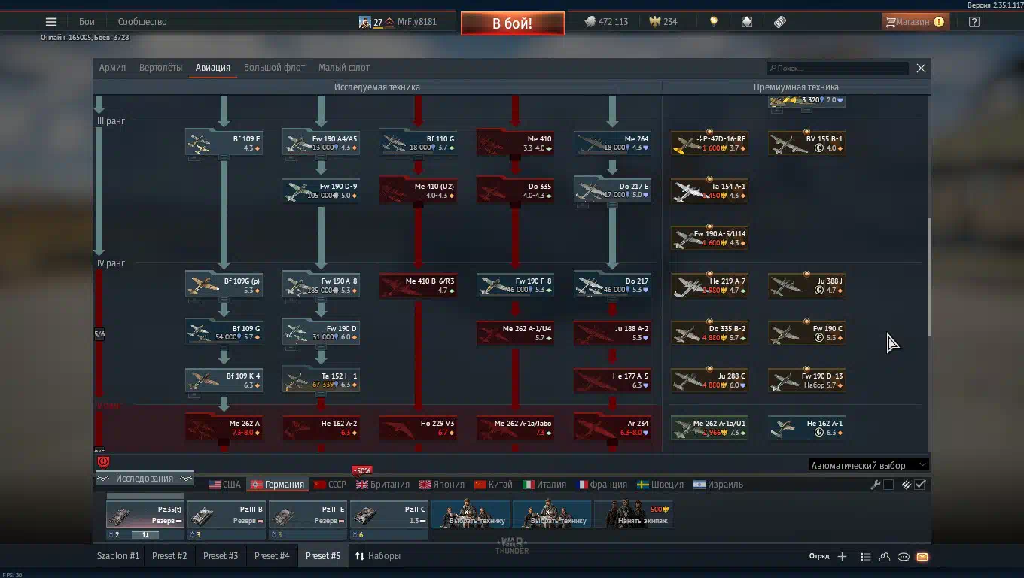The width and height of the screenshot is (1024, 578).
Task: Click the Silver Lions balance 472 113
Action: click(x=606, y=22)
